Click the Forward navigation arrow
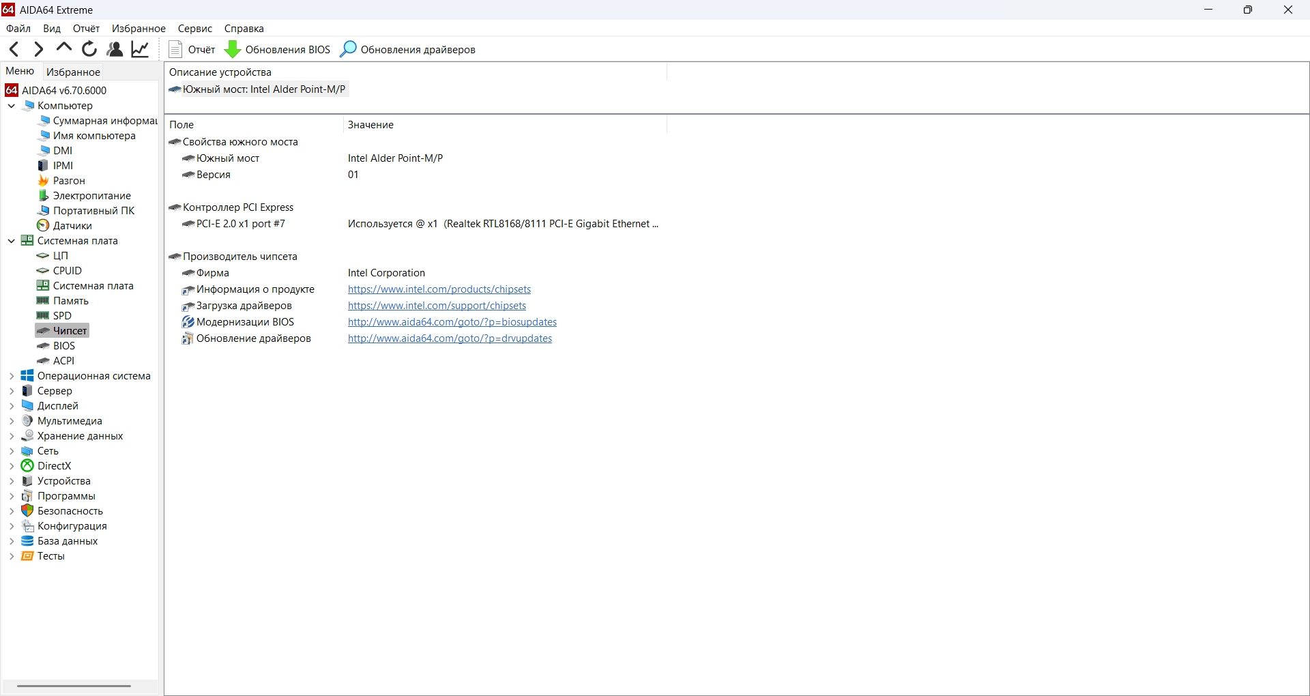The image size is (1310, 696). click(38, 49)
